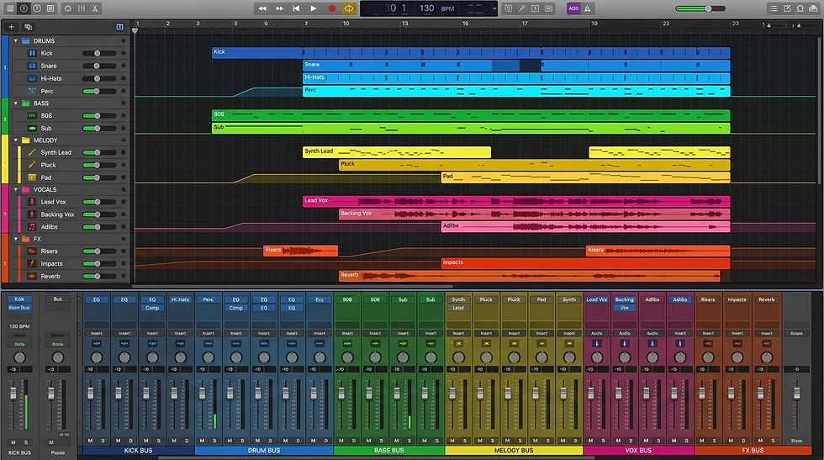The height and width of the screenshot is (460, 824).
Task: Open the note pad icon
Action: click(x=787, y=8)
